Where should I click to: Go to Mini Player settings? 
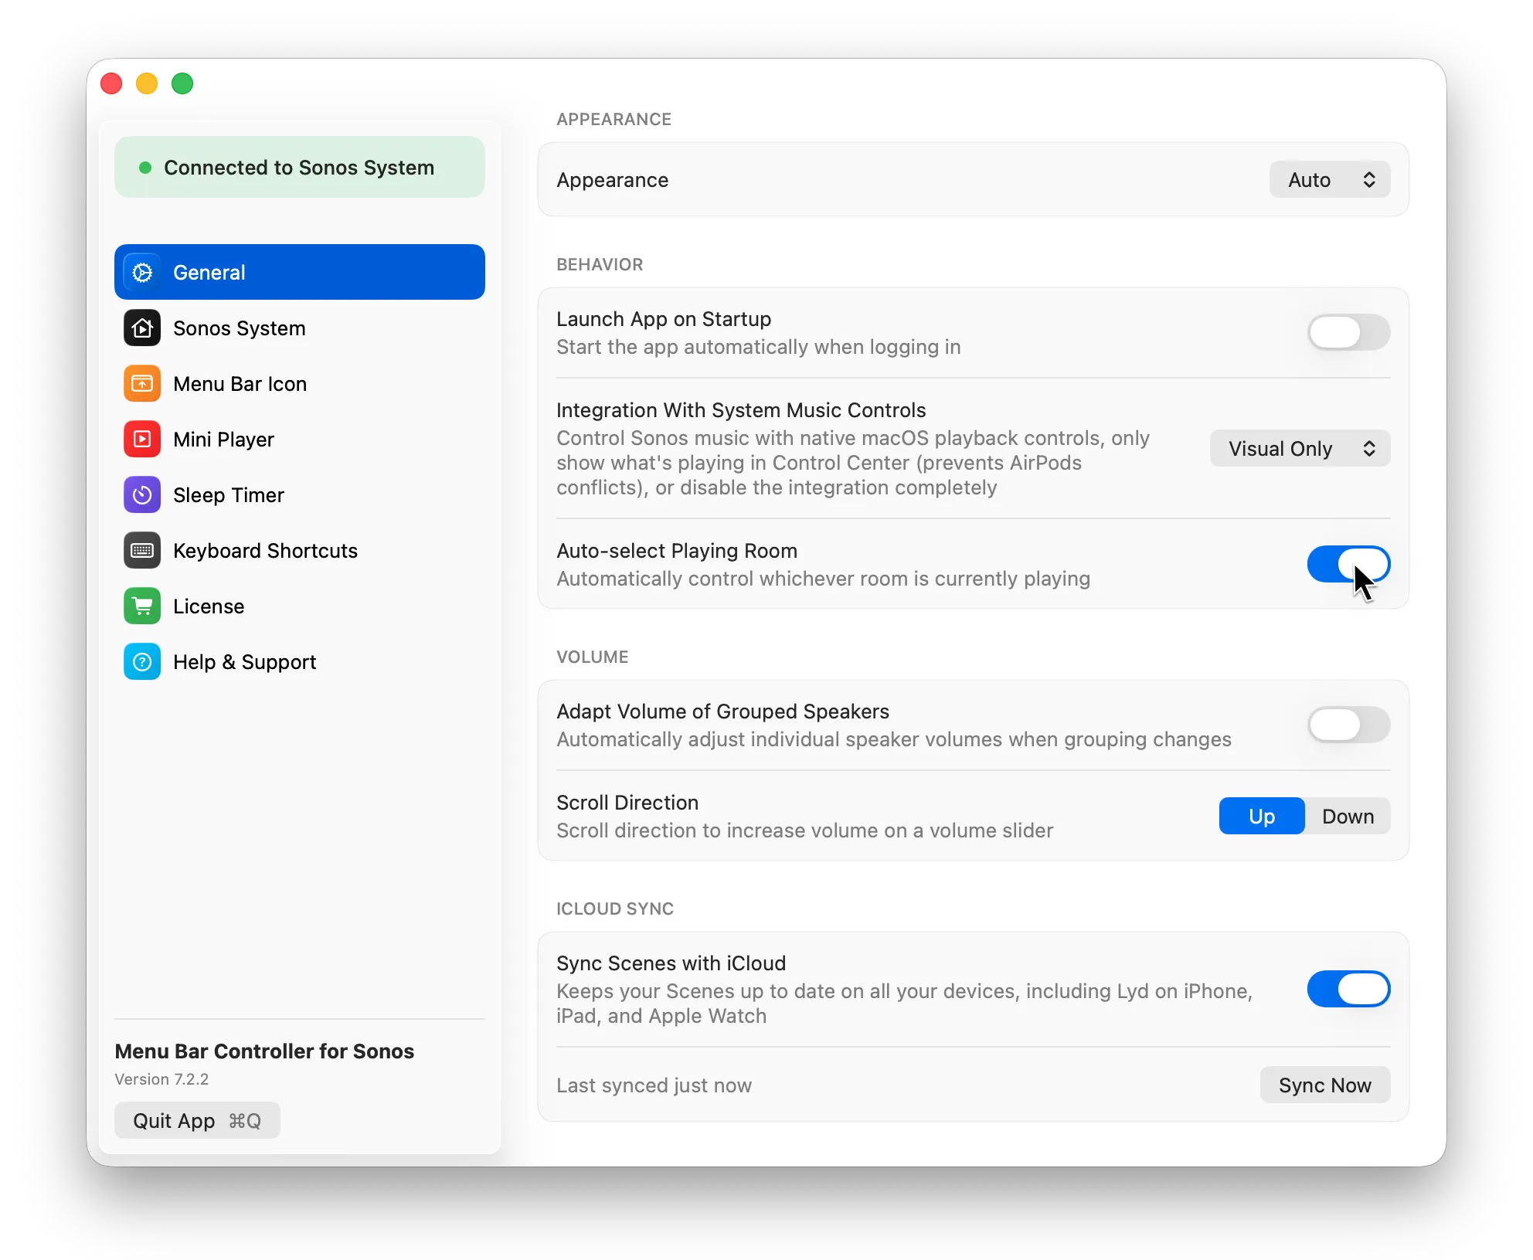pos(300,439)
